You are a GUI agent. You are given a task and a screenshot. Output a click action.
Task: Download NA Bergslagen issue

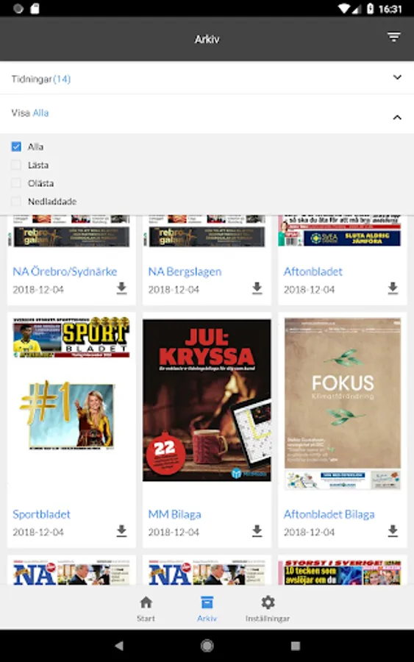coord(257,288)
